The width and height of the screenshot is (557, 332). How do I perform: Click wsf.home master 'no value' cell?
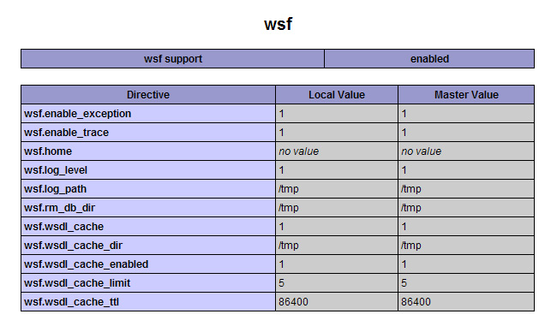pos(466,151)
